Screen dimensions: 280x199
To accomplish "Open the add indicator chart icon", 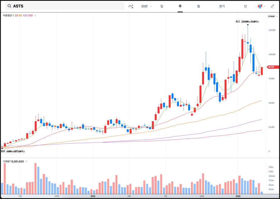I will [x=131, y=6].
